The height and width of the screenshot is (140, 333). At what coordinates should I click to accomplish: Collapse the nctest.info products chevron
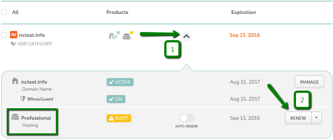[186, 36]
